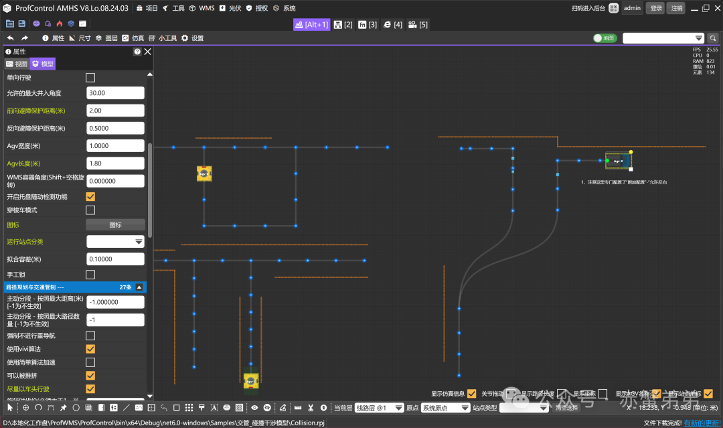Click the 图标 button in properties
723x428 pixels.
tap(115, 225)
